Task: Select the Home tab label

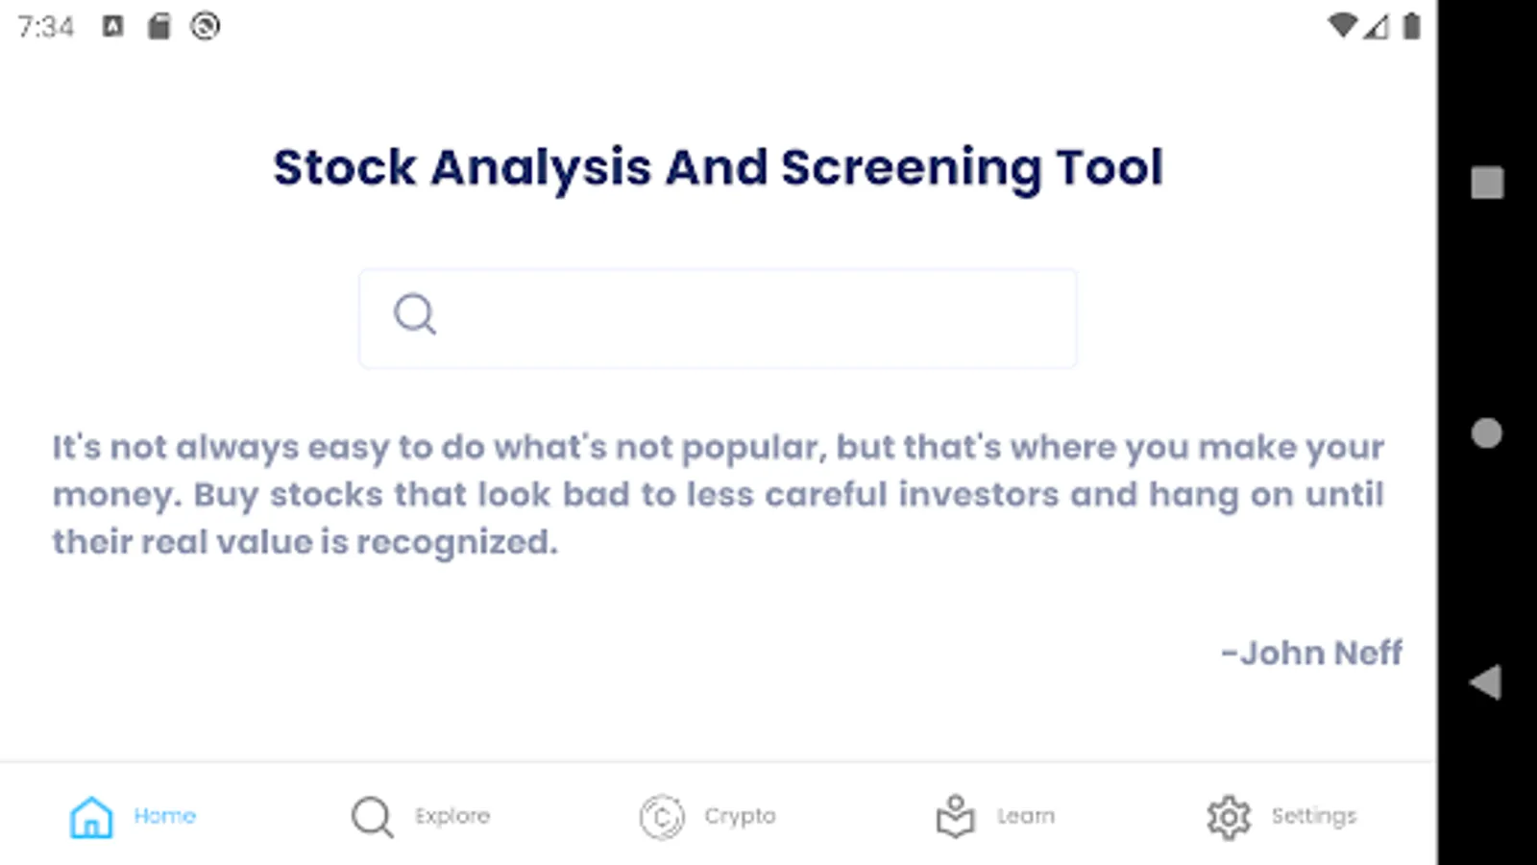Action: [x=164, y=816]
